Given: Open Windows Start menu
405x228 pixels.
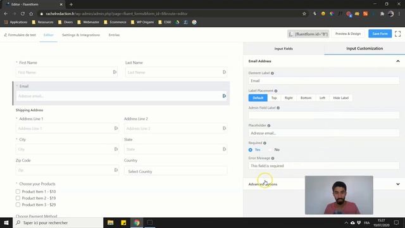Looking at the screenshot, I should pyautogui.click(x=6, y=222).
